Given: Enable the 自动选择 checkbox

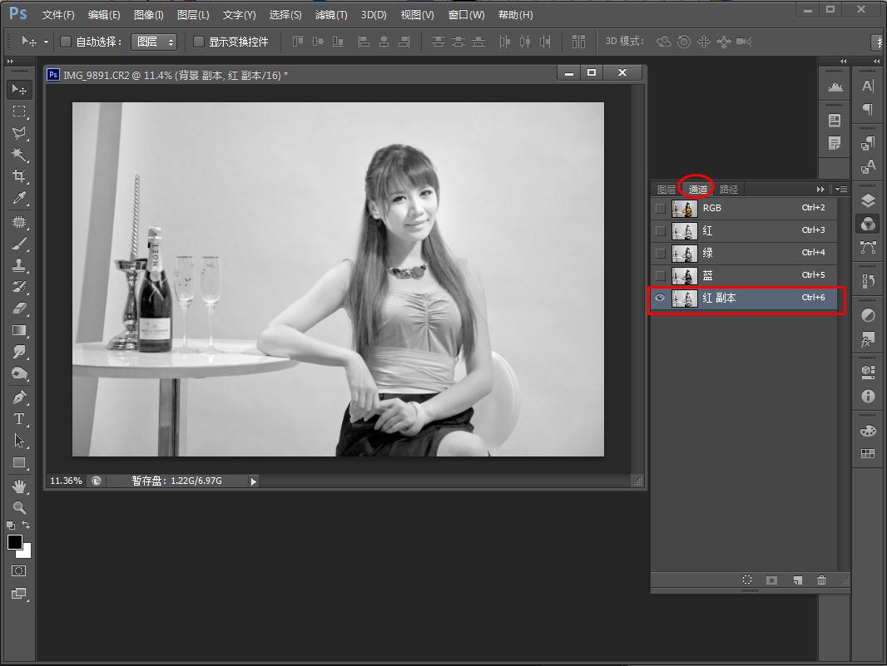Looking at the screenshot, I should pyautogui.click(x=66, y=42).
